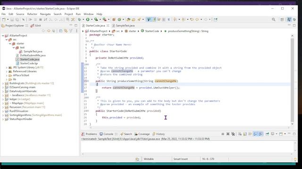Viewport: 302px width, 169px height.
Task: Open the History tab
Action: pos(159,134)
